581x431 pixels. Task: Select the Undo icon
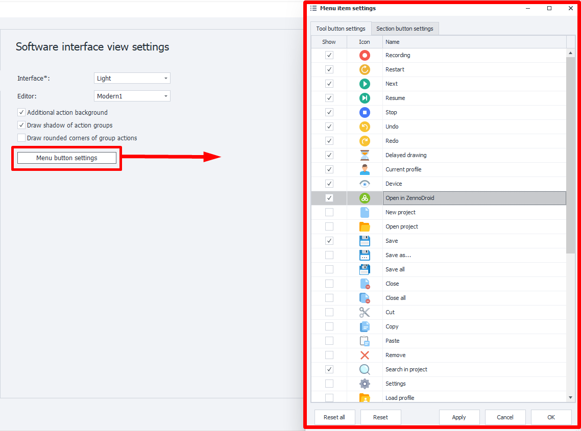pos(365,126)
